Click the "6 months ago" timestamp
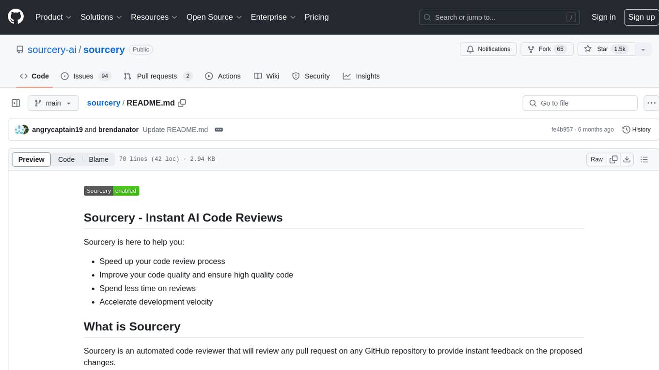The width and height of the screenshot is (659, 370). [x=596, y=130]
